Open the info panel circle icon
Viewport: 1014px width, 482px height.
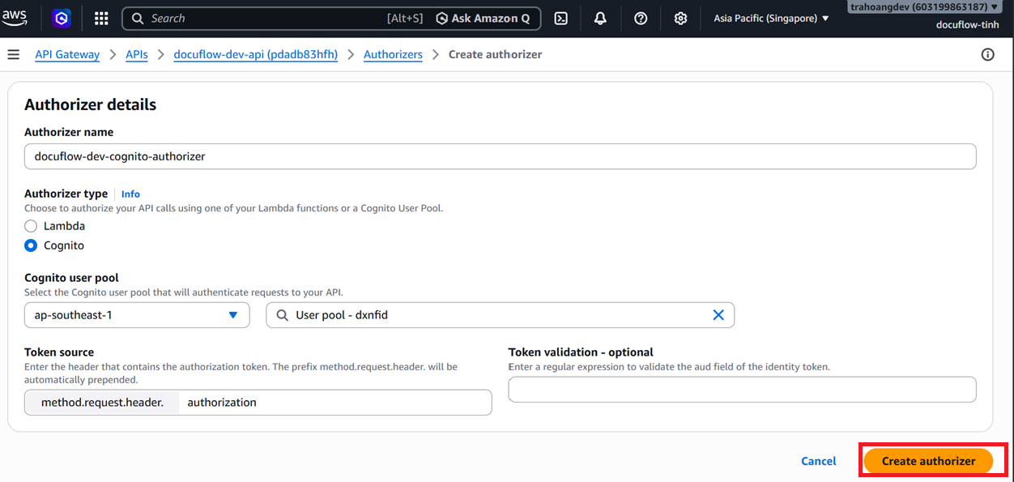click(x=987, y=54)
